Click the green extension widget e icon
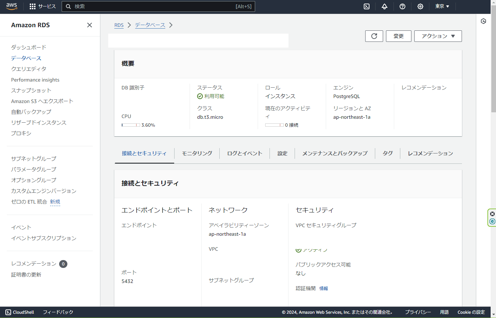This screenshot has height=318, width=496. click(x=492, y=221)
